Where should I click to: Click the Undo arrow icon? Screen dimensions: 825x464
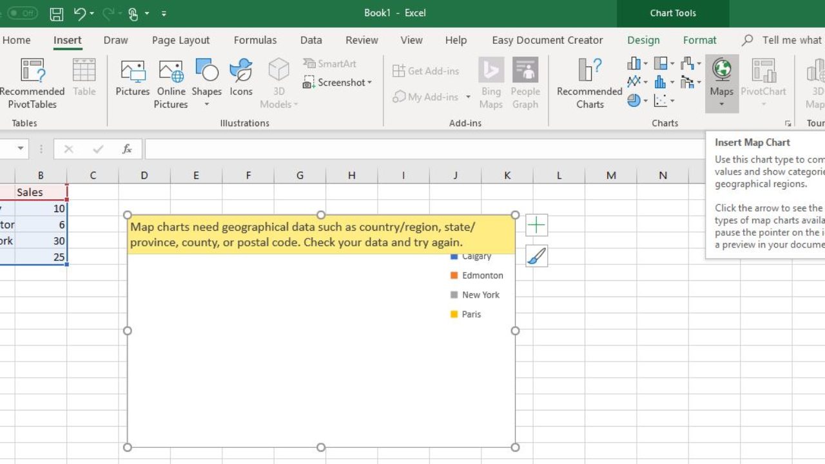(80, 13)
